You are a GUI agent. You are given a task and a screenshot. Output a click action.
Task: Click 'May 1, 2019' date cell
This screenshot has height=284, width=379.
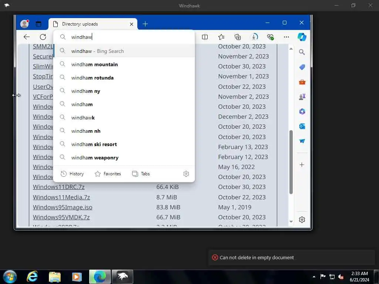(235, 207)
